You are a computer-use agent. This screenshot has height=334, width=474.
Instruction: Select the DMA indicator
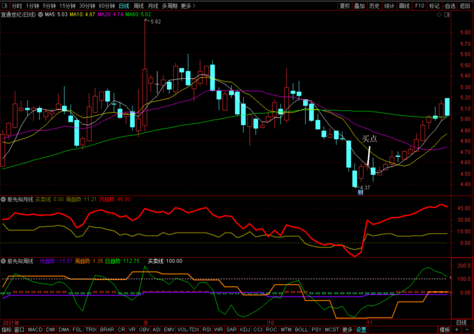pos(64,330)
